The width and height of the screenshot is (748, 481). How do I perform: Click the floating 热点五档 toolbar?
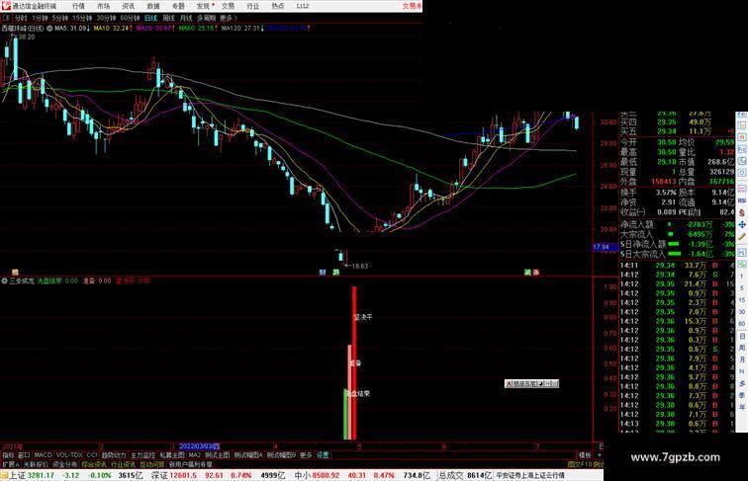pos(531,383)
